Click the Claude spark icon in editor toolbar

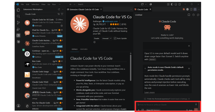tap(184, 9)
